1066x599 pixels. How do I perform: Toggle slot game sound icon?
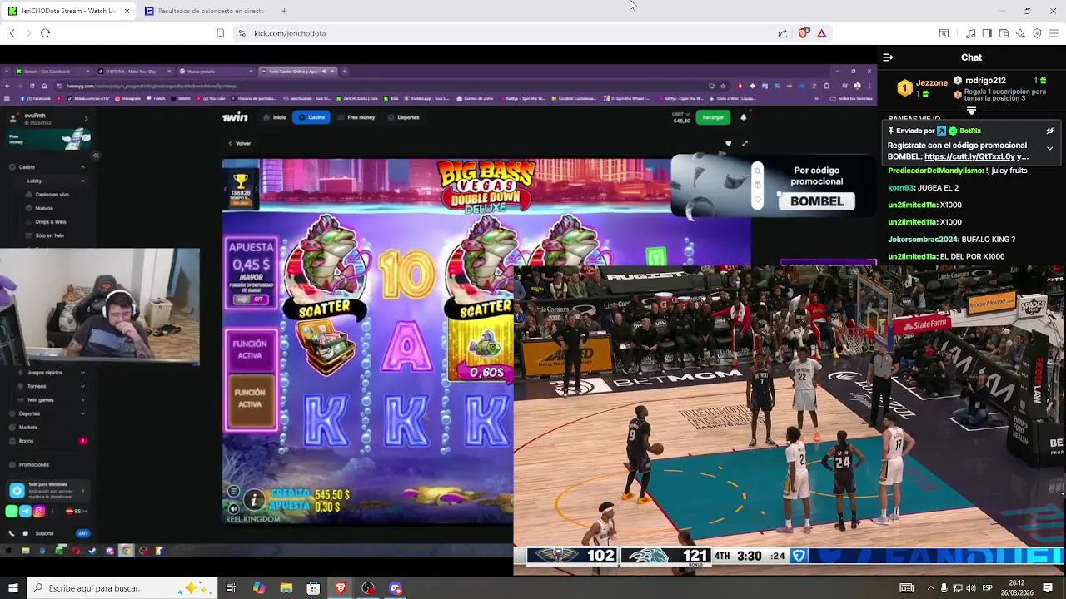(234, 508)
